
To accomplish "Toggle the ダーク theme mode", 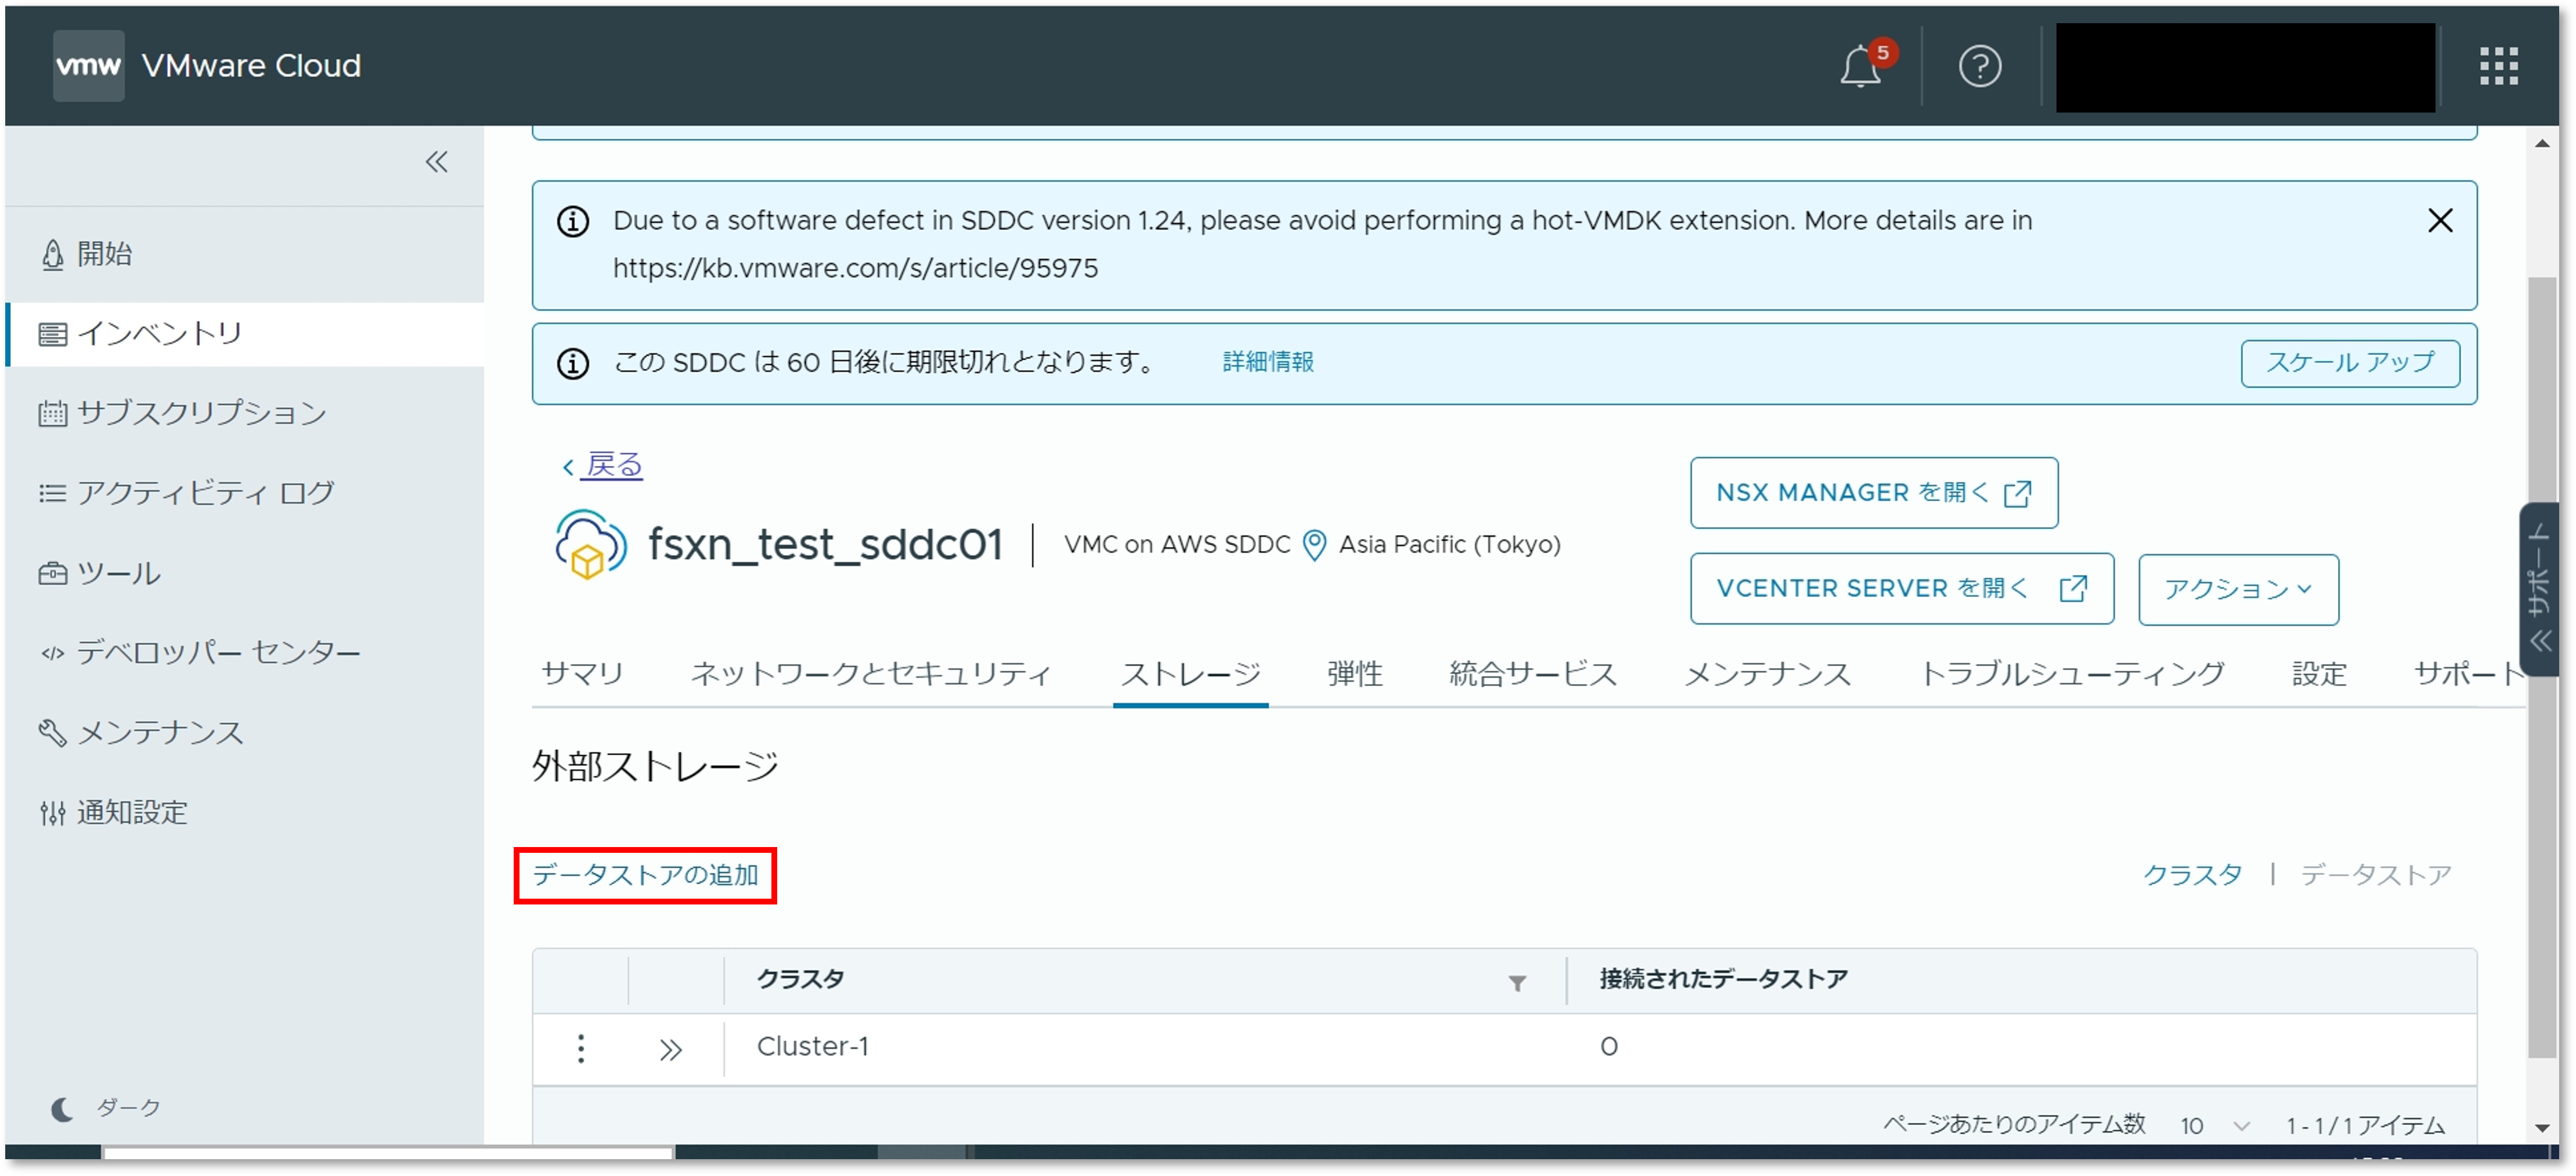I will coord(106,1108).
